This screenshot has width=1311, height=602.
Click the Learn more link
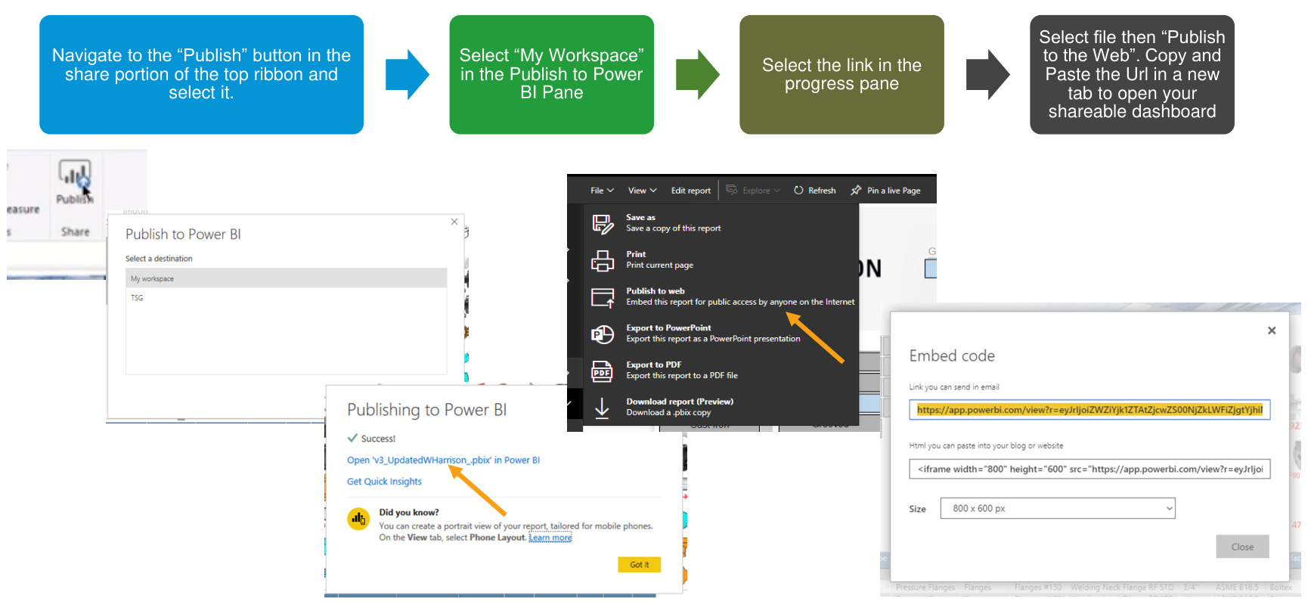[x=550, y=538]
